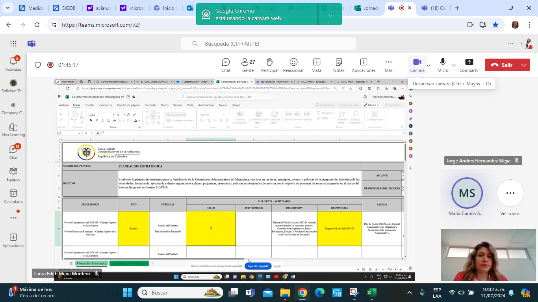Change the meeting Vista layout
This screenshot has height=302, width=538.
317,65
